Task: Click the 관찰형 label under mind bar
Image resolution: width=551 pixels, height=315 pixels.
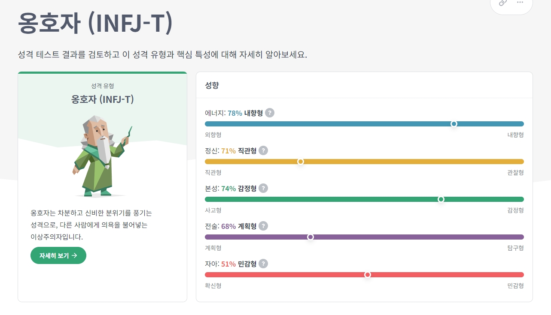Action: [x=515, y=172]
